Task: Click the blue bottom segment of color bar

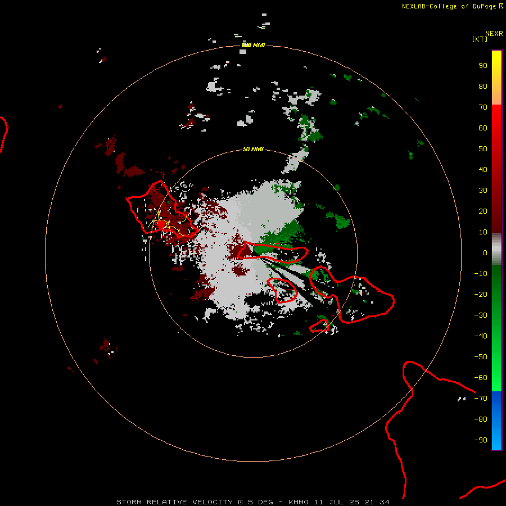Action: click(496, 421)
